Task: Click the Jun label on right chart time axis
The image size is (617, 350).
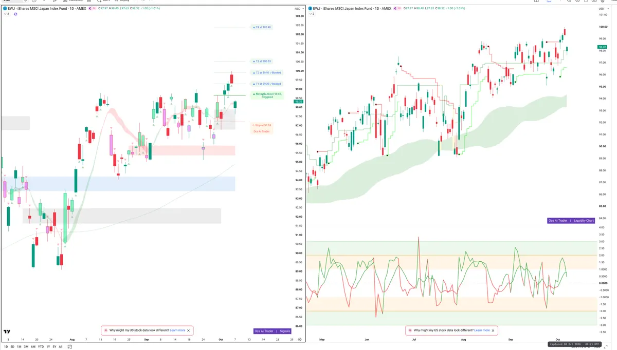Action: tap(367, 340)
